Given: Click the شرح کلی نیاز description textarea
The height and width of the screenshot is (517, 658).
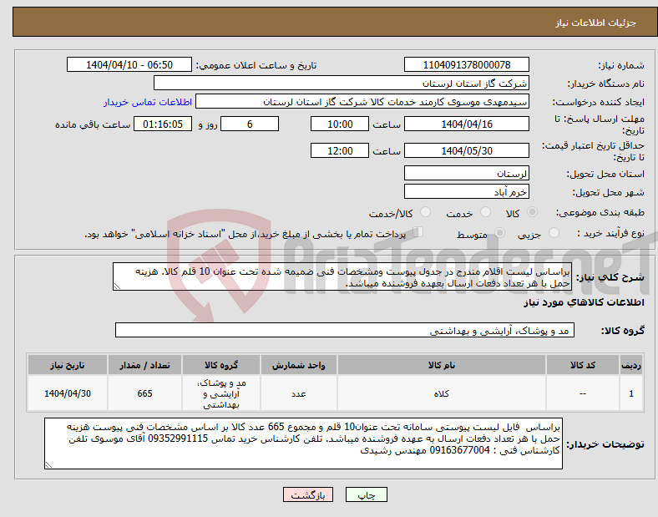Looking at the screenshot, I should (342, 276).
